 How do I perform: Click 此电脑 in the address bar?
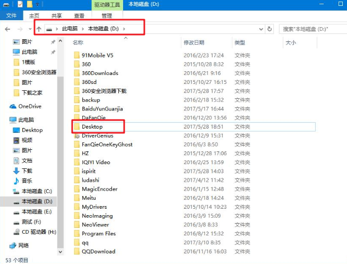(x=70, y=29)
